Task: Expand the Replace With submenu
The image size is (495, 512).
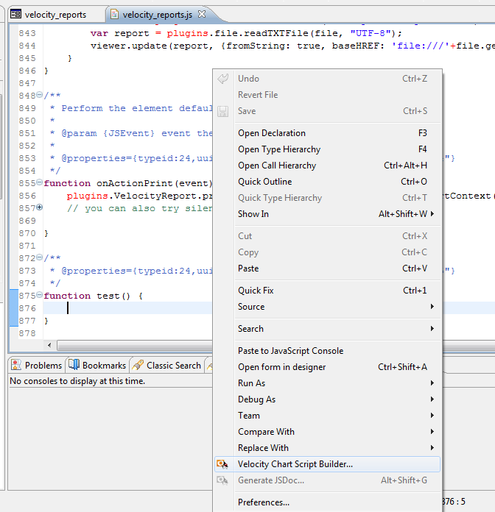Action: click(x=327, y=448)
